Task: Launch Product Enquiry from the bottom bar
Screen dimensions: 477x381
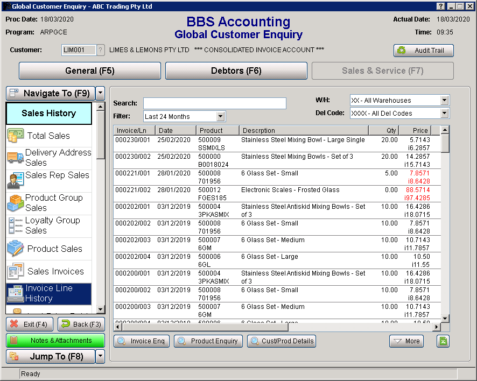Action: 208,341
